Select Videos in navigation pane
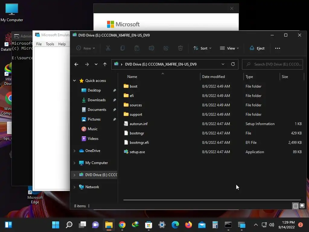Image resolution: width=309 pixels, height=232 pixels. [93, 139]
